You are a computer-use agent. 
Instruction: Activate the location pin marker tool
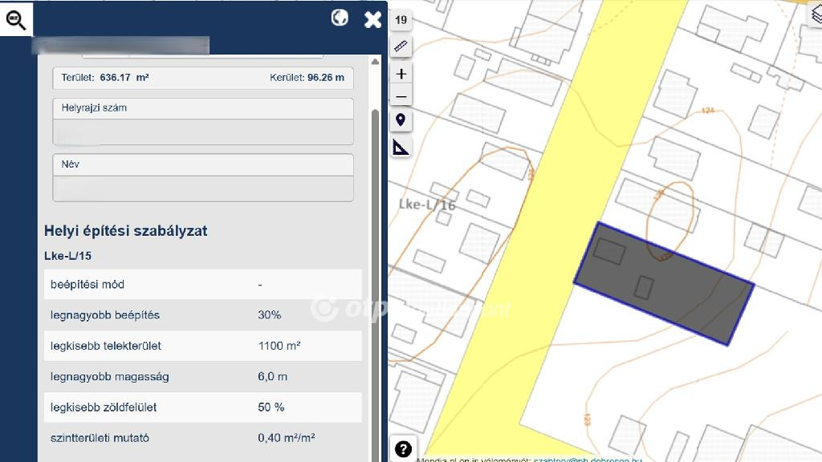401,120
